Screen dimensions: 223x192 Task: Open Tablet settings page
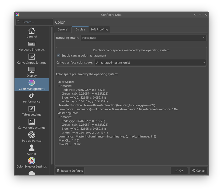[x=32, y=111]
